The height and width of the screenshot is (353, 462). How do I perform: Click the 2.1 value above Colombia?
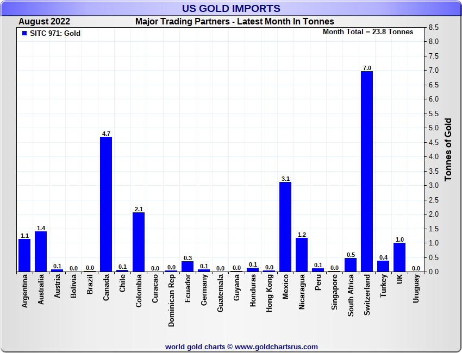pyautogui.click(x=139, y=209)
